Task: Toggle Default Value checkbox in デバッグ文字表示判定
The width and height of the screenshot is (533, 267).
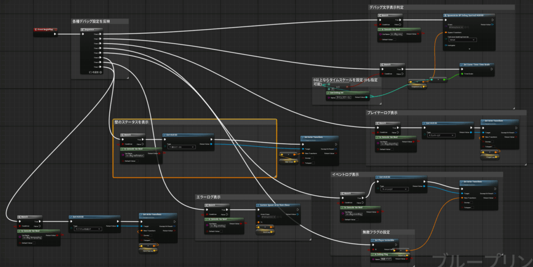Action: point(395,40)
